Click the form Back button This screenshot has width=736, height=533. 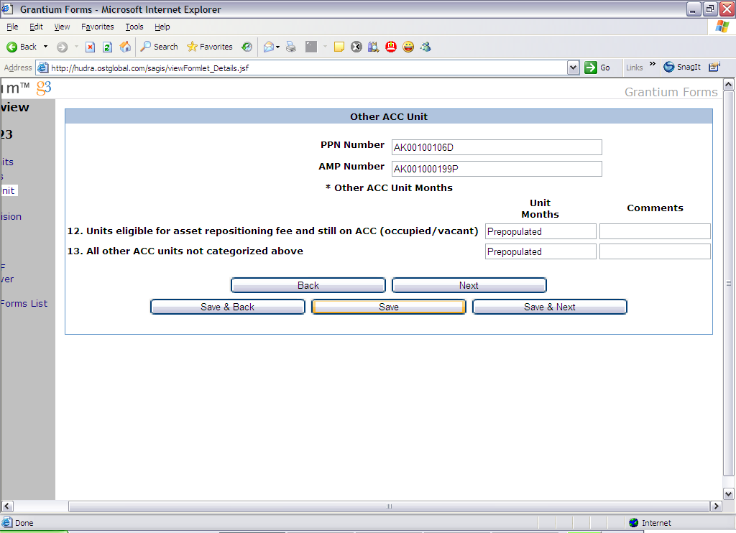coord(308,285)
